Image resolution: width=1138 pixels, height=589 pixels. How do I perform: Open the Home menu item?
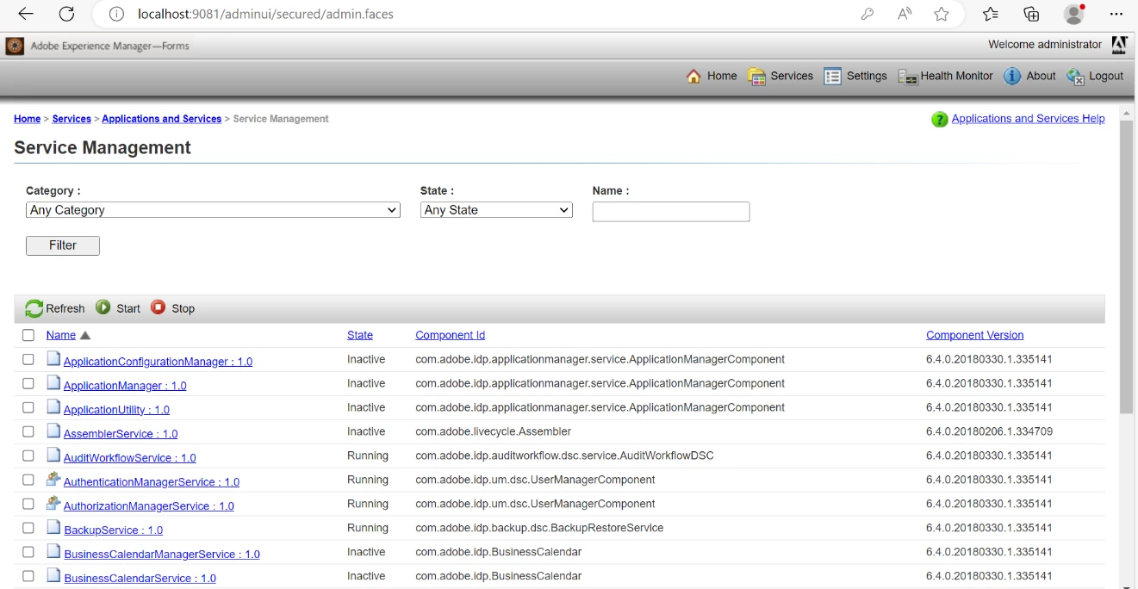click(722, 76)
